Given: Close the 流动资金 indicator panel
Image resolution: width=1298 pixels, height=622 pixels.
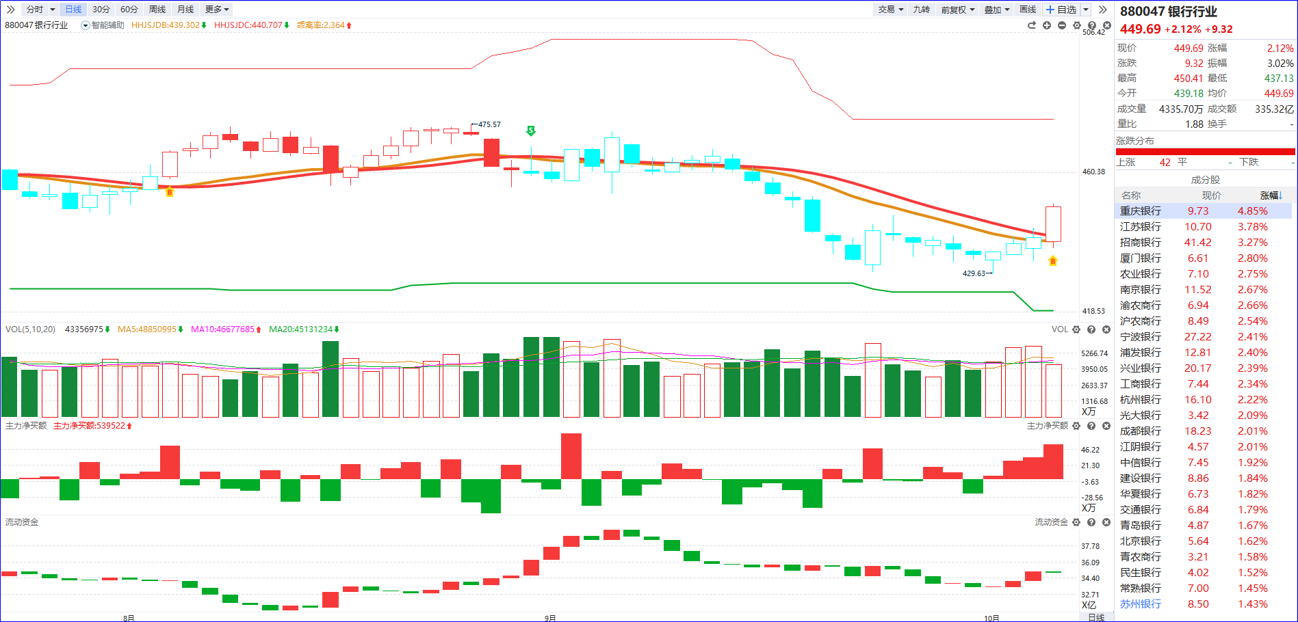Looking at the screenshot, I should pos(1106,522).
